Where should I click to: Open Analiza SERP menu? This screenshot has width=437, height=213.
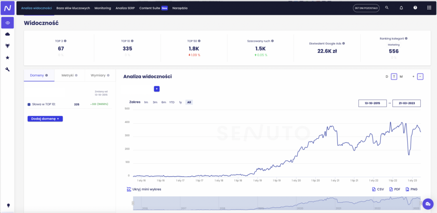pyautogui.click(x=125, y=8)
